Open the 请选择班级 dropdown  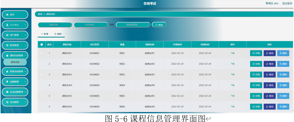click(x=133, y=25)
